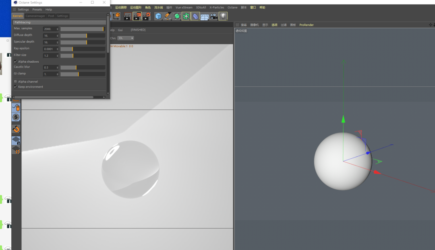This screenshot has height=250, width=435.
Task: Open the ProRender viewport menu
Action: (x=306, y=25)
